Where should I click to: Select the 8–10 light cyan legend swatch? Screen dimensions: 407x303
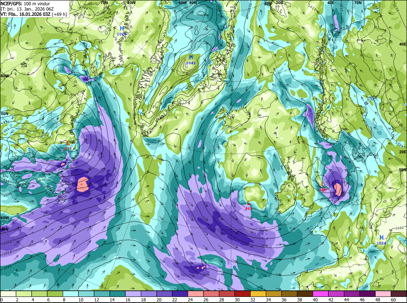click(70, 294)
